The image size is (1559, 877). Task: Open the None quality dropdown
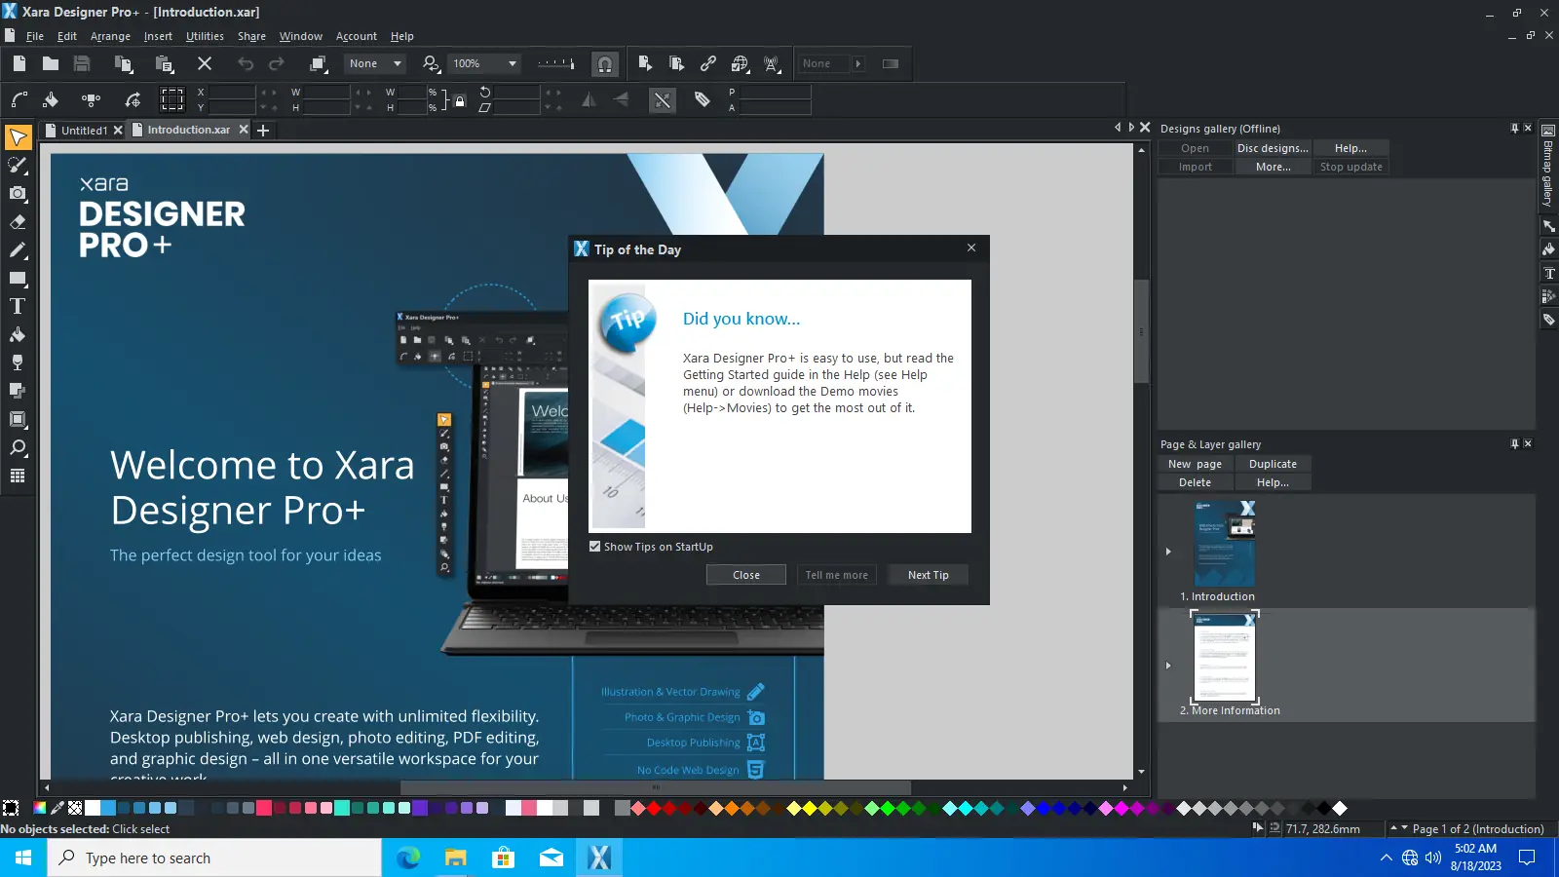pyautogui.click(x=398, y=63)
